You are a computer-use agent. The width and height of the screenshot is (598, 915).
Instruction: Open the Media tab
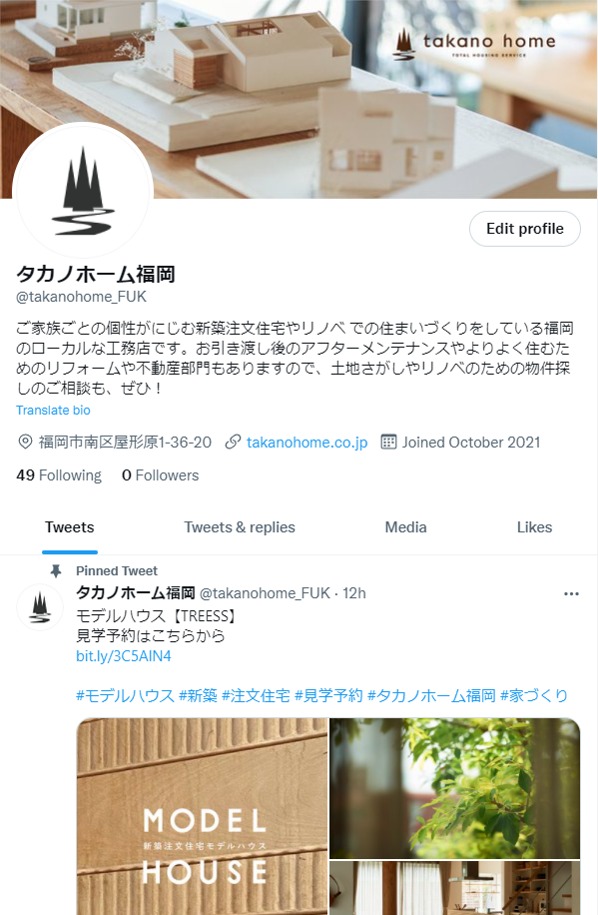405,527
